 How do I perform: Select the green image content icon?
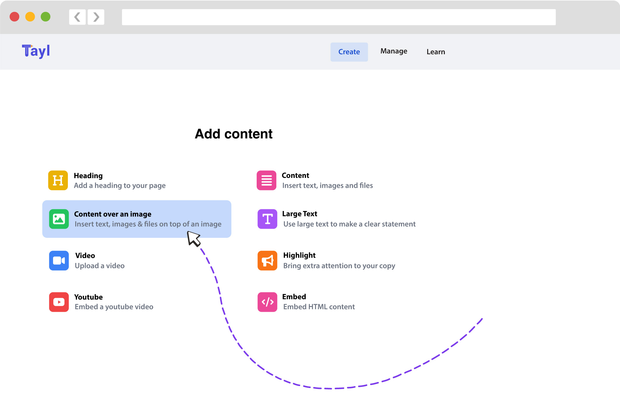59,219
